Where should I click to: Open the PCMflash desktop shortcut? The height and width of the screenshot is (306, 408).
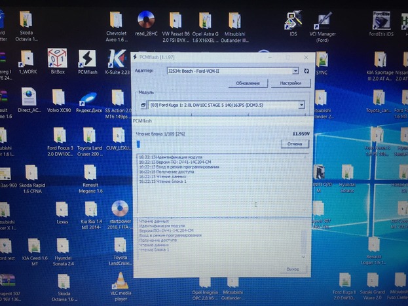click(x=86, y=59)
